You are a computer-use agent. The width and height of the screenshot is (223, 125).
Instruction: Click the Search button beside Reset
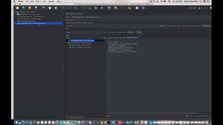[x=130, y=32]
